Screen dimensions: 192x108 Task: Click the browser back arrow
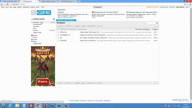(x=2, y=4)
